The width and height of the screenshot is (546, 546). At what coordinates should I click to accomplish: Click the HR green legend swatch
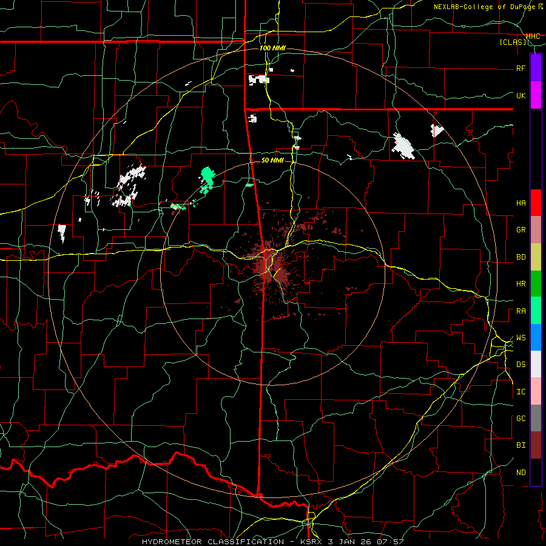click(x=536, y=284)
